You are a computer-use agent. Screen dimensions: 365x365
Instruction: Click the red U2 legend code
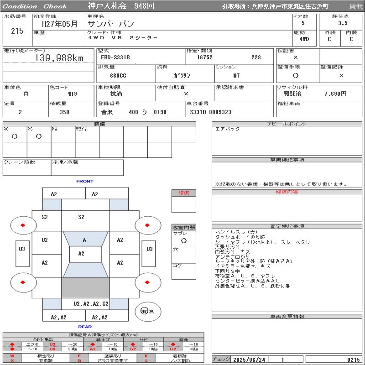point(52,344)
